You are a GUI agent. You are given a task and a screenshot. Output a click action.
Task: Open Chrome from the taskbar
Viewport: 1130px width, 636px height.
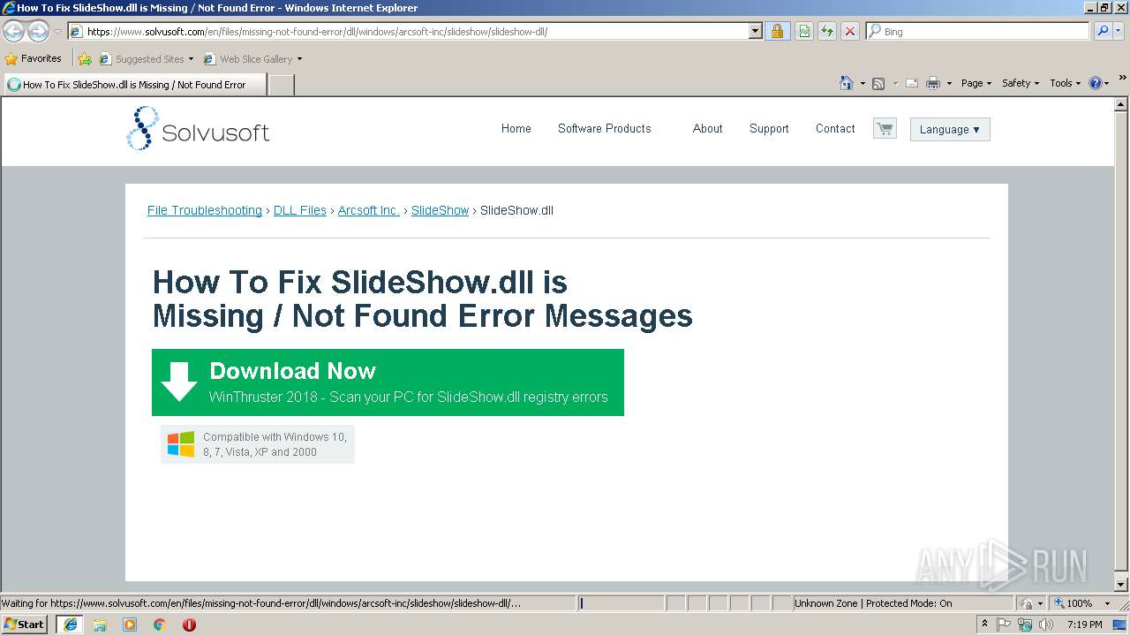(159, 625)
